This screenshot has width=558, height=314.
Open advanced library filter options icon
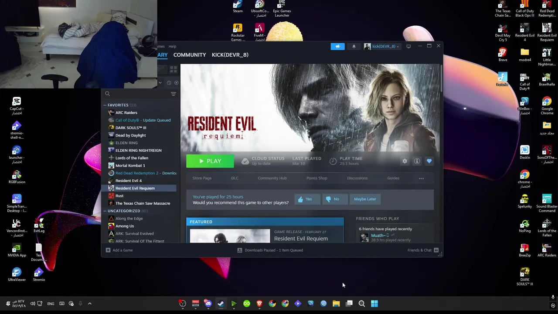174,94
